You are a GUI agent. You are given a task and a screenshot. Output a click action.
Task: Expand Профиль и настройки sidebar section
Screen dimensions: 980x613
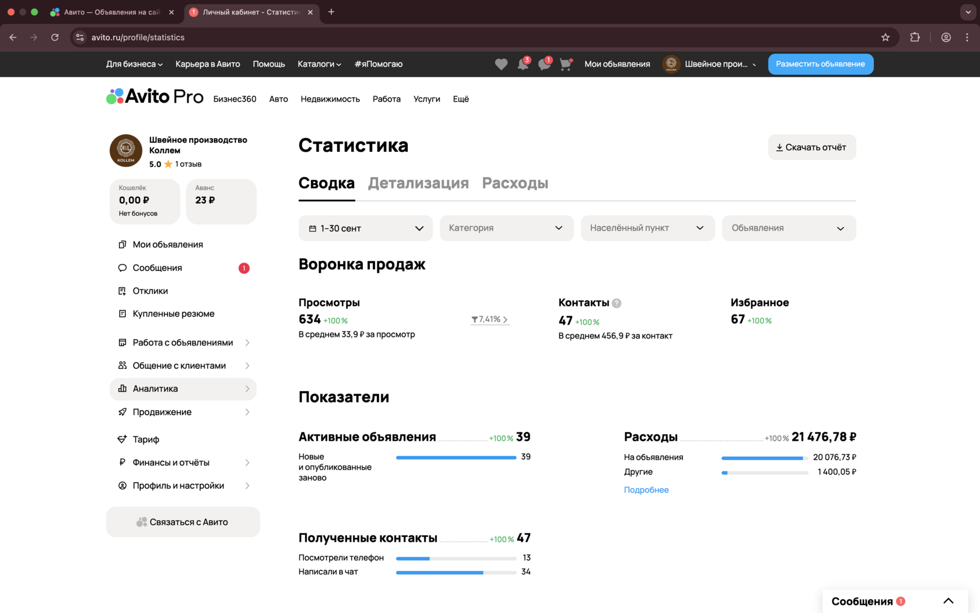[x=183, y=486]
